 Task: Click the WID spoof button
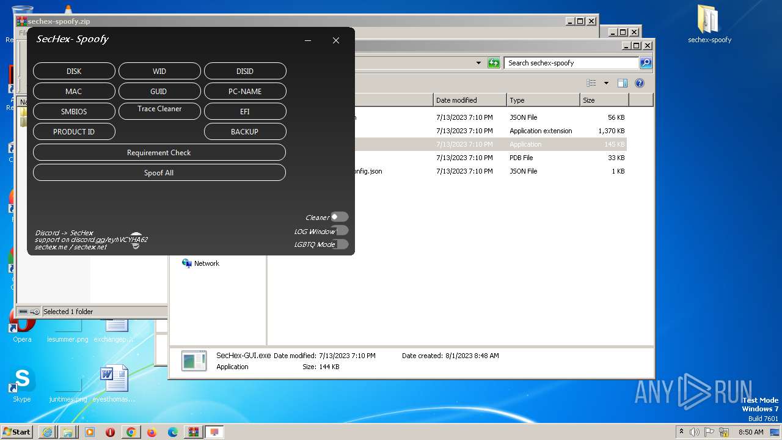tap(159, 71)
